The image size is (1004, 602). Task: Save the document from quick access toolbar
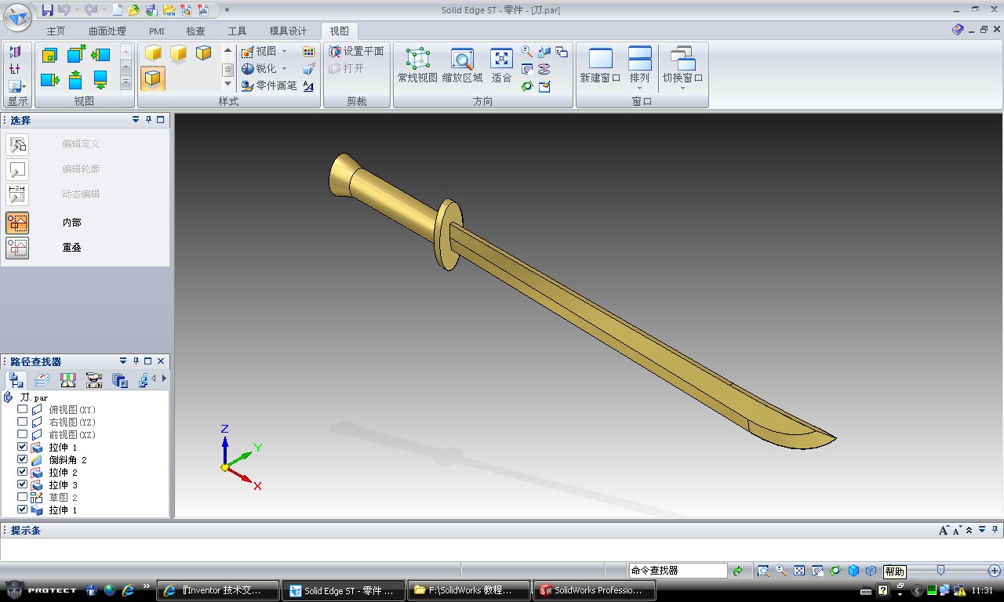pos(47,10)
